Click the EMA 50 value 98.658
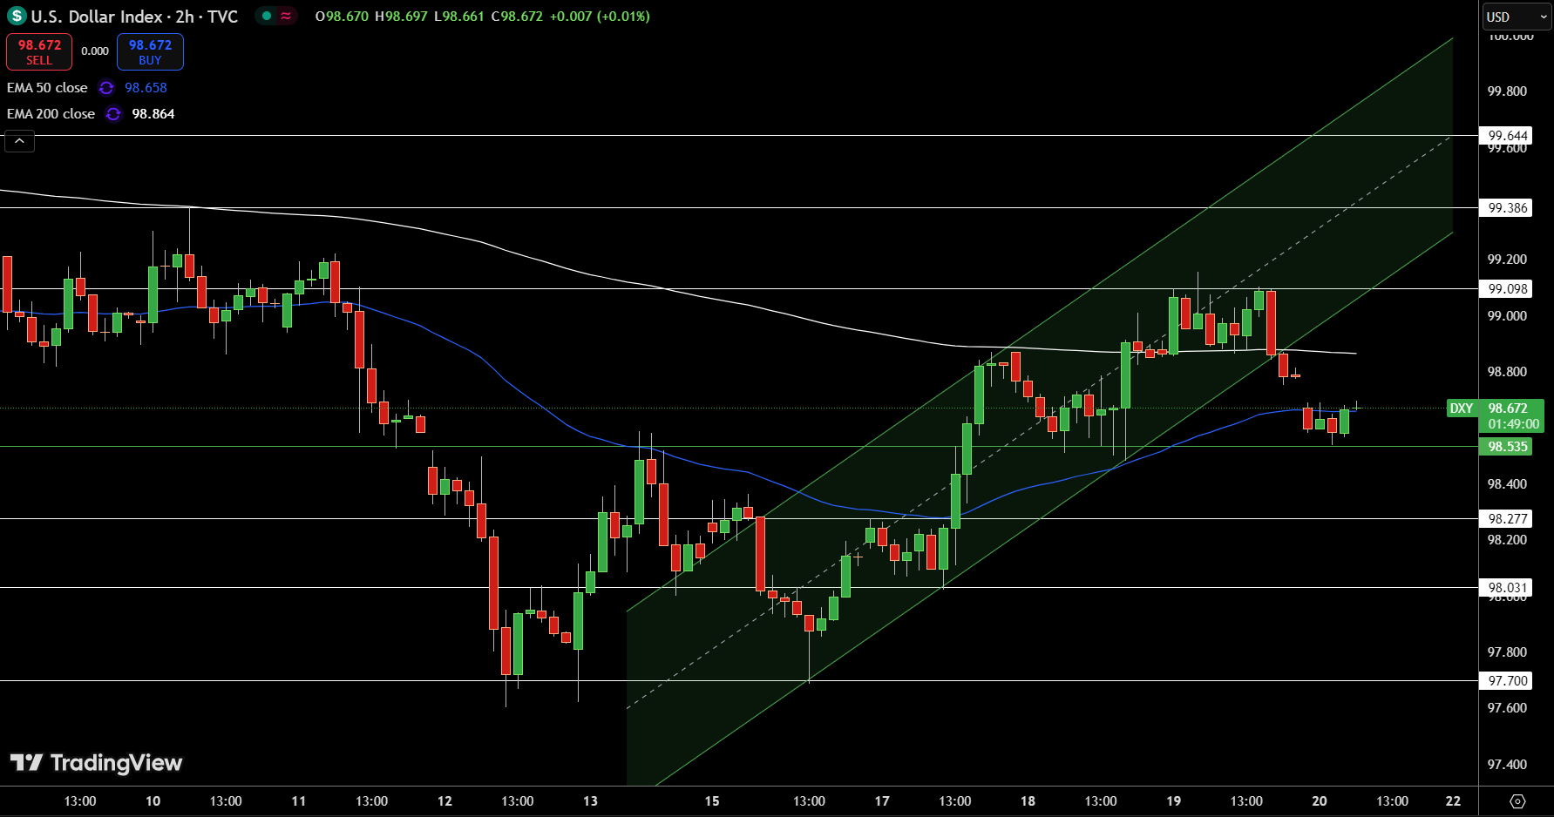The width and height of the screenshot is (1554, 817). [x=146, y=88]
